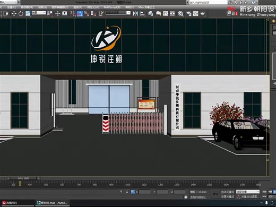Image resolution: width=276 pixels, height=207 pixels.
Task: Open the 模型01.max taskbar button
Action: 53,203
